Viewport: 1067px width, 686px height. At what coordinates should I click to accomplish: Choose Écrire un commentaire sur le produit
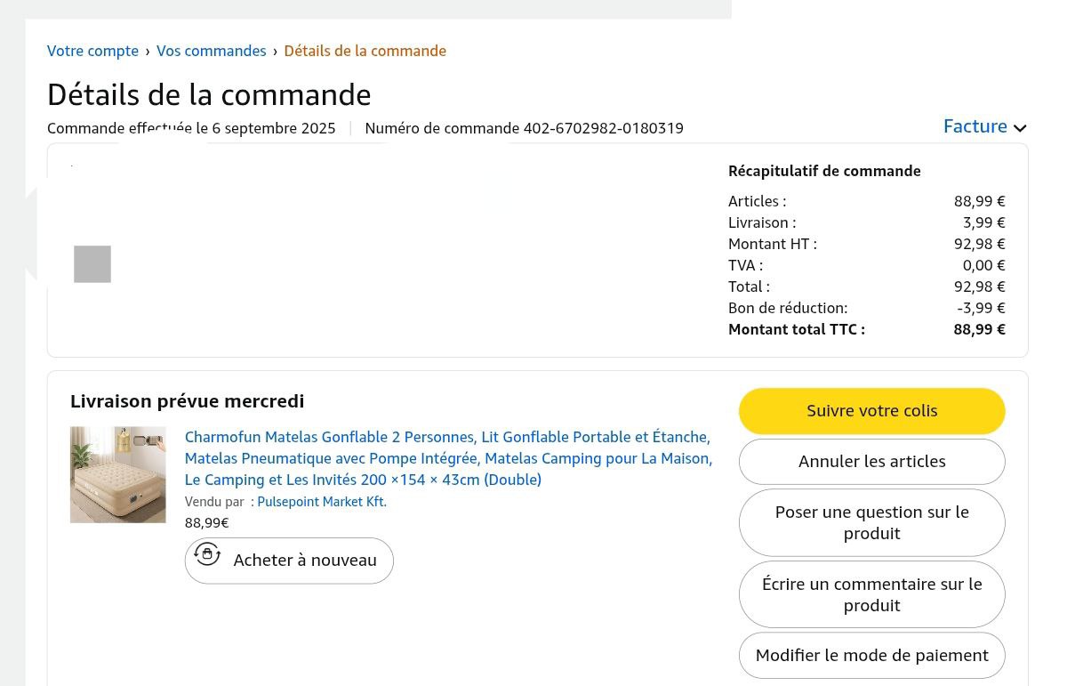tap(871, 594)
